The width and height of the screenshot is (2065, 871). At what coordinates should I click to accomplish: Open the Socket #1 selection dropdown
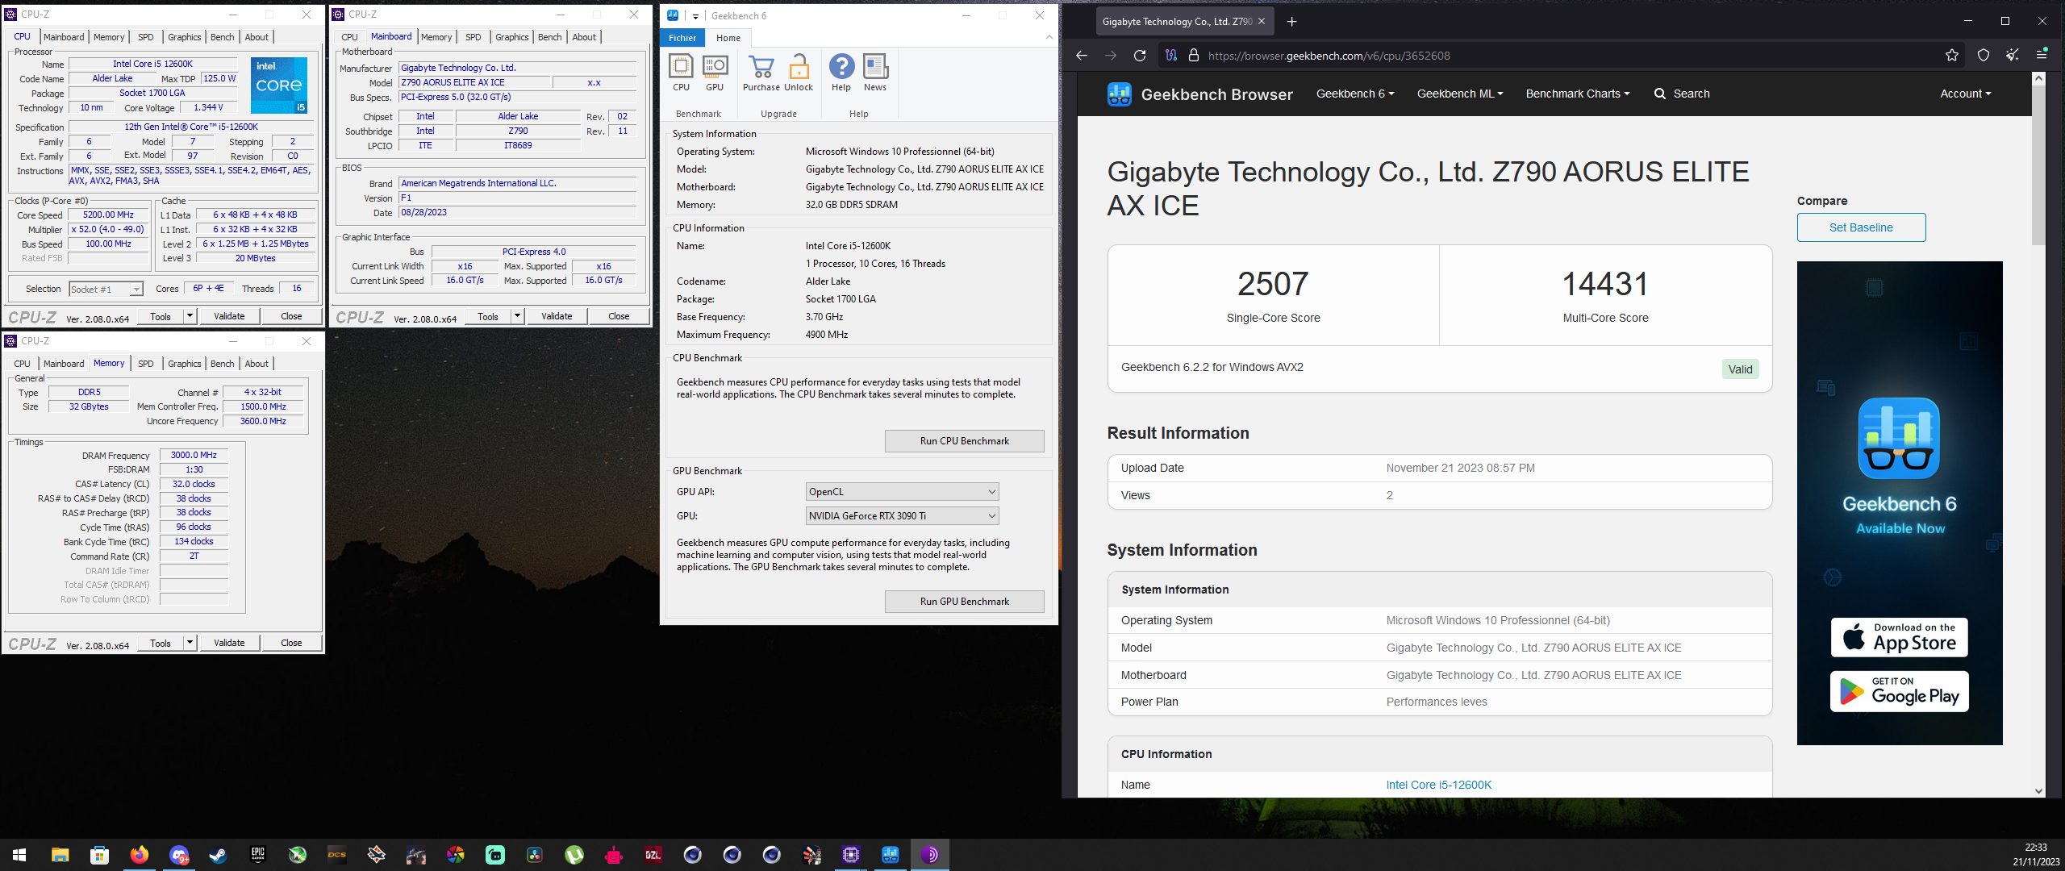106,290
